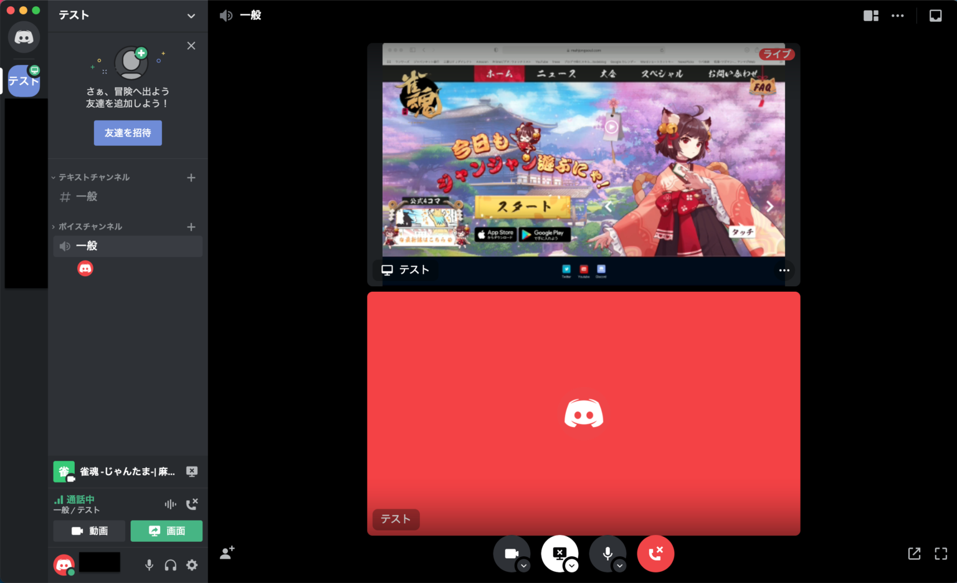
Task: Click the 一般 / テスト channel text
Action: [x=77, y=510]
